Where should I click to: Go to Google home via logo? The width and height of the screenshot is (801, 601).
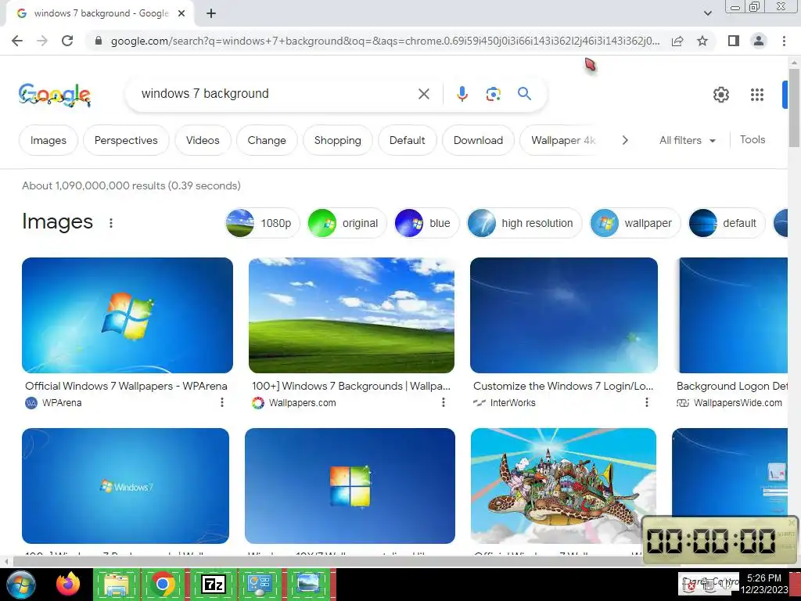[55, 95]
